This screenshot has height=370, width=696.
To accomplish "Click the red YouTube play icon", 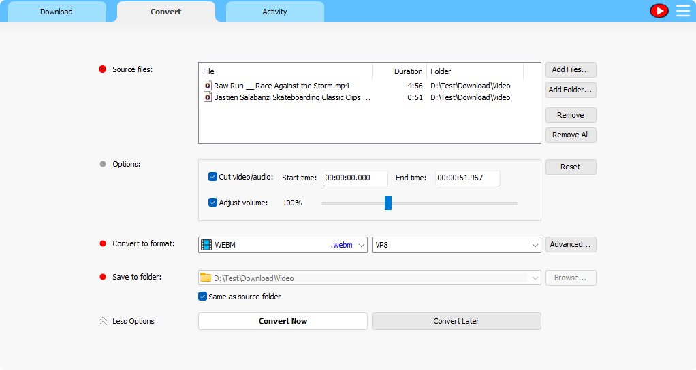I will click(659, 11).
